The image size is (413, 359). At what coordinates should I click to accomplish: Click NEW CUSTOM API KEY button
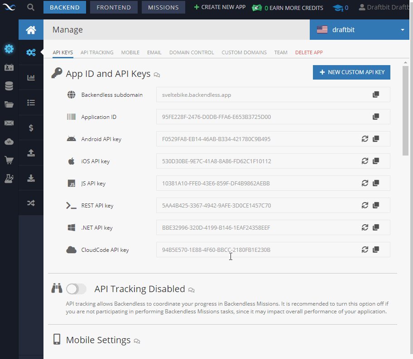(x=351, y=72)
